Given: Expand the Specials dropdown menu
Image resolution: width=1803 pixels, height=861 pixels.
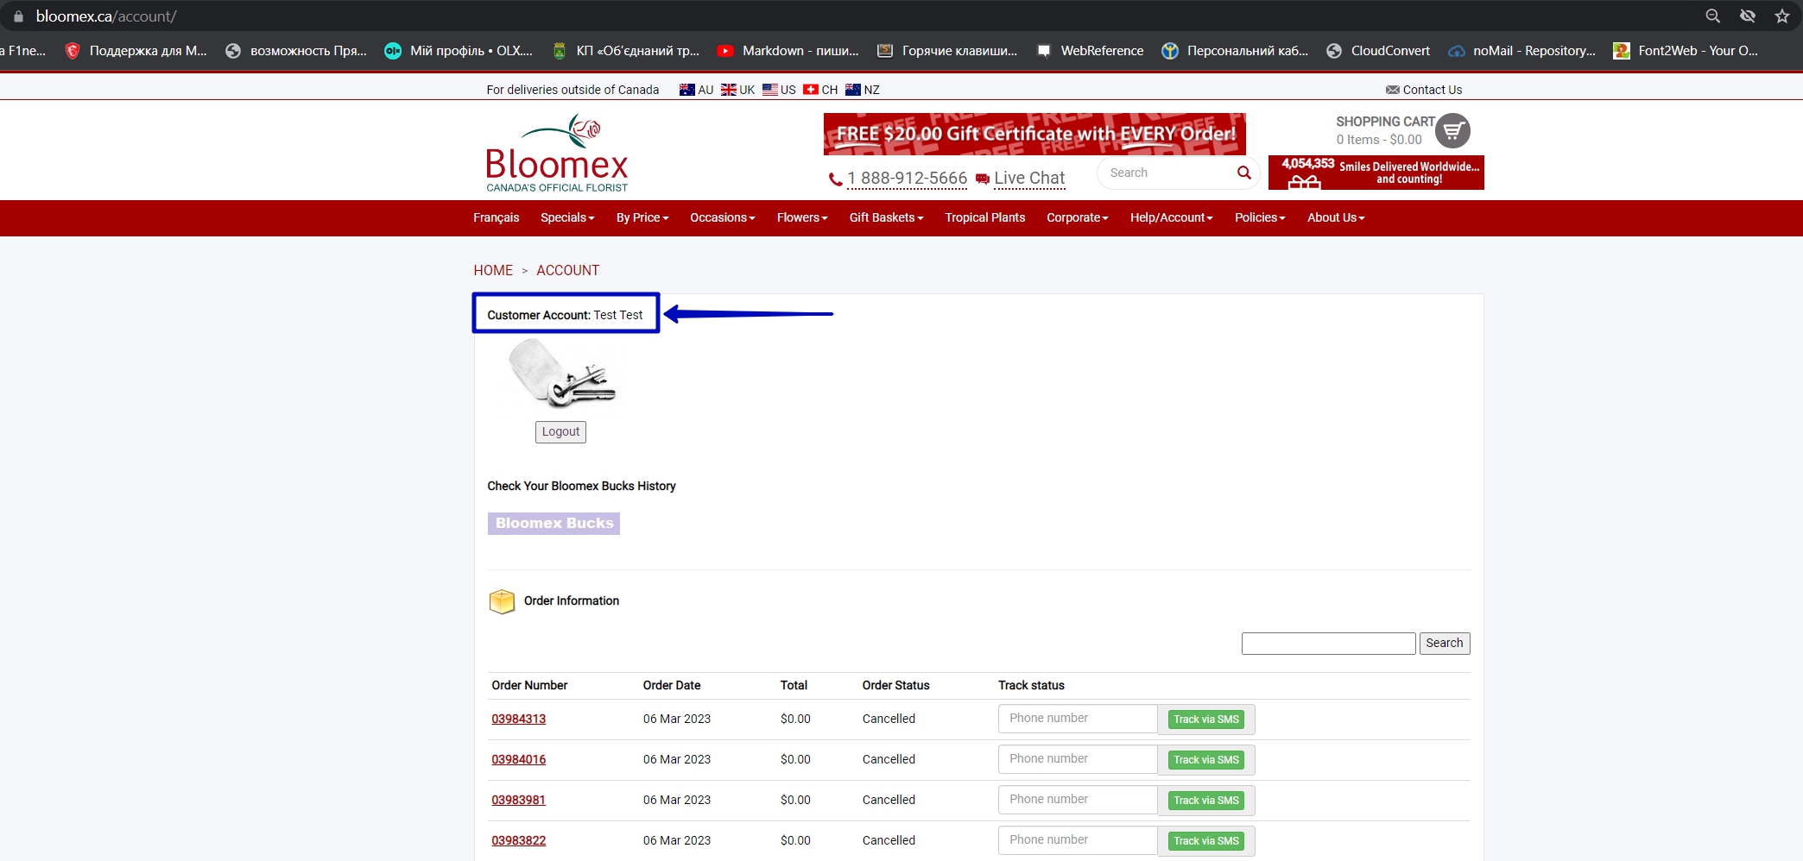Looking at the screenshot, I should [x=567, y=218].
